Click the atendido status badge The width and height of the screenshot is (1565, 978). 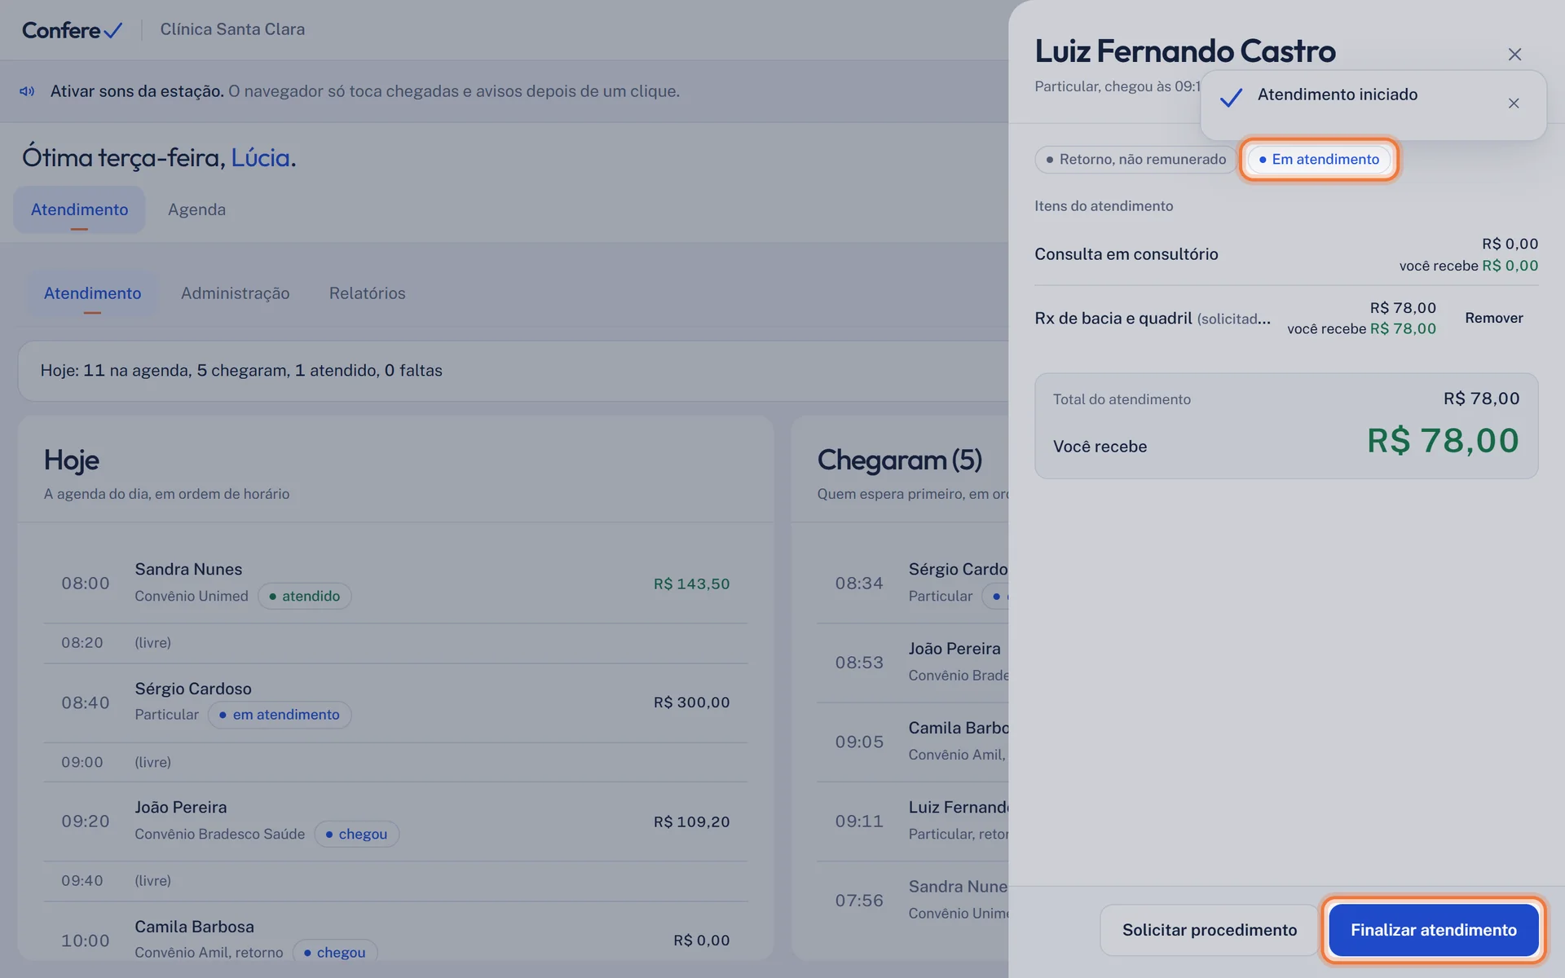point(304,596)
